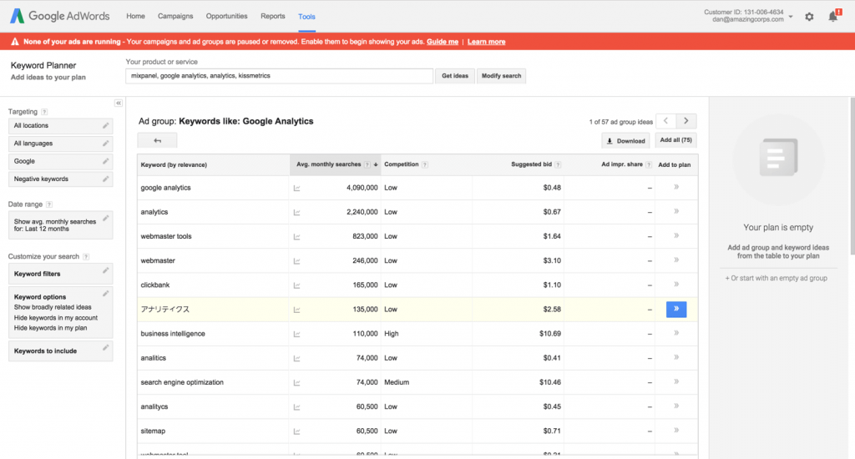Select the analitycs keyword text
This screenshot has width=855, height=459.
154,406
